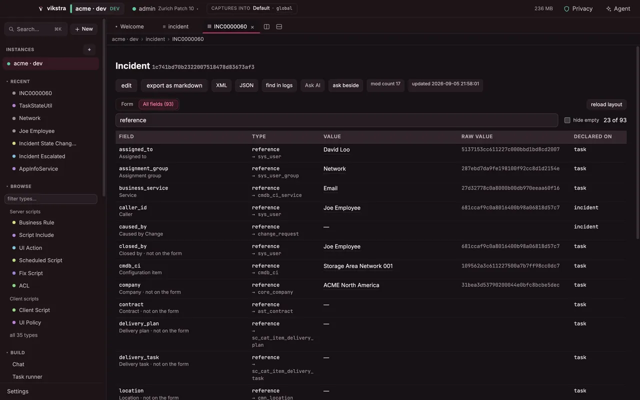Click the purple dot beside TaskStateUtil
640x400 pixels.
point(14,105)
